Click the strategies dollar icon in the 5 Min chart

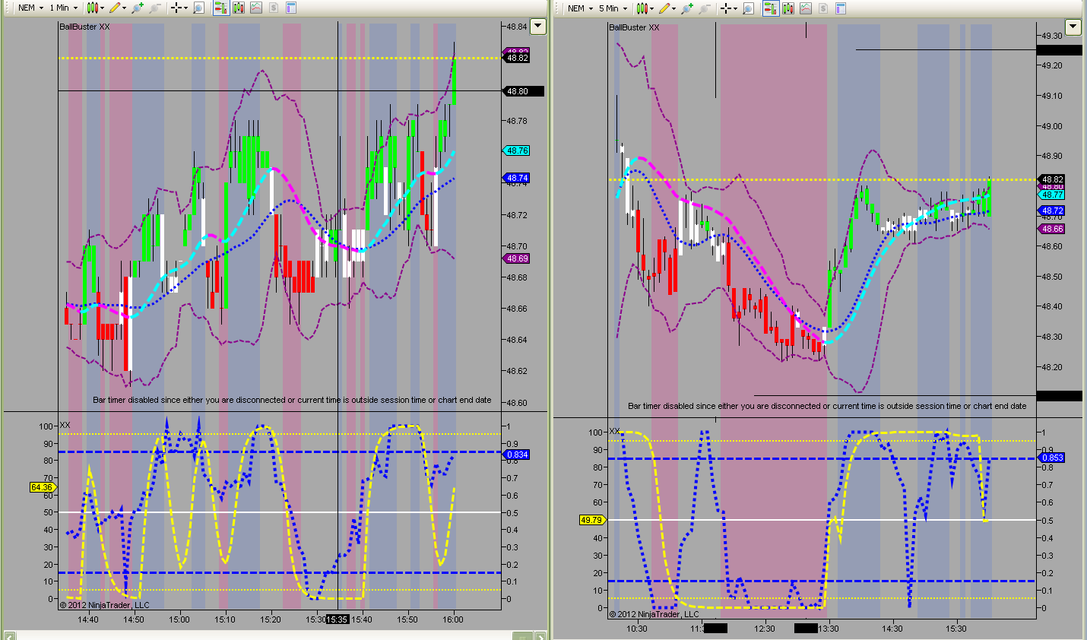coord(824,8)
